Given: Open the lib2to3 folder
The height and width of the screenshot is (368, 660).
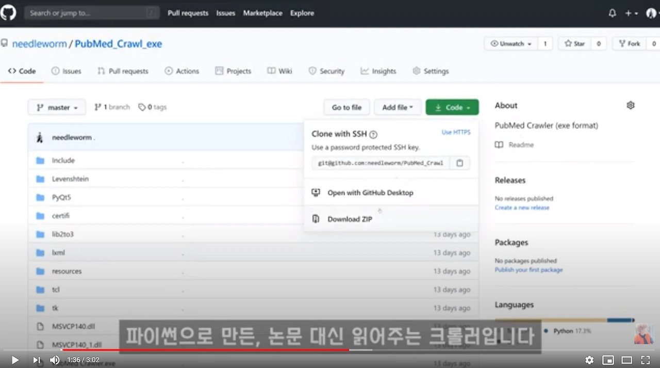Looking at the screenshot, I should coord(63,234).
